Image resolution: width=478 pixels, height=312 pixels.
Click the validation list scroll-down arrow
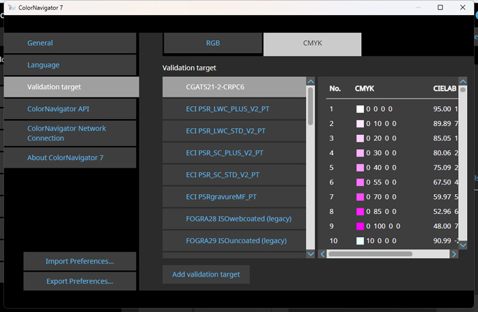pos(310,254)
